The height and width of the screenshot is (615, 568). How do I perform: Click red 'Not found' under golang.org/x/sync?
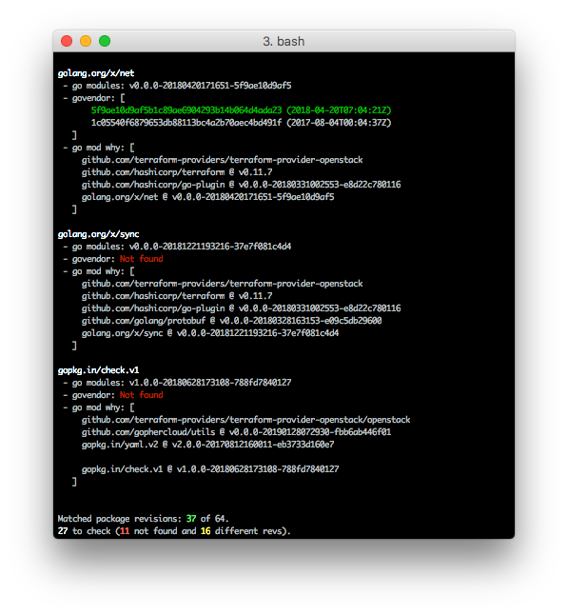pyautogui.click(x=141, y=259)
